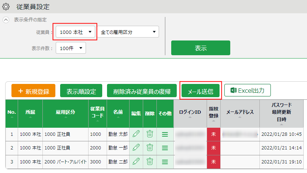This screenshot has height=173, width=307.
Task: Open the 100件 display count dropdown
Action: coord(70,48)
